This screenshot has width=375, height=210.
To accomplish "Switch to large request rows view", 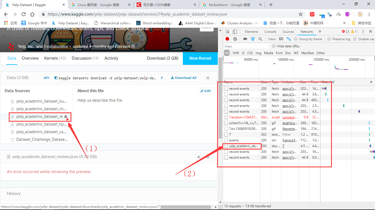I will coord(281,39).
